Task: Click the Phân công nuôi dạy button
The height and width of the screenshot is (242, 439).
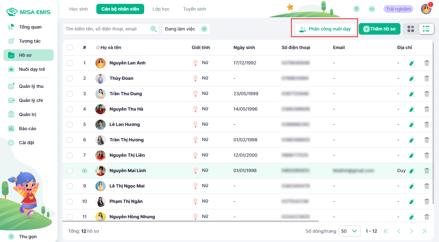Action: pos(325,29)
